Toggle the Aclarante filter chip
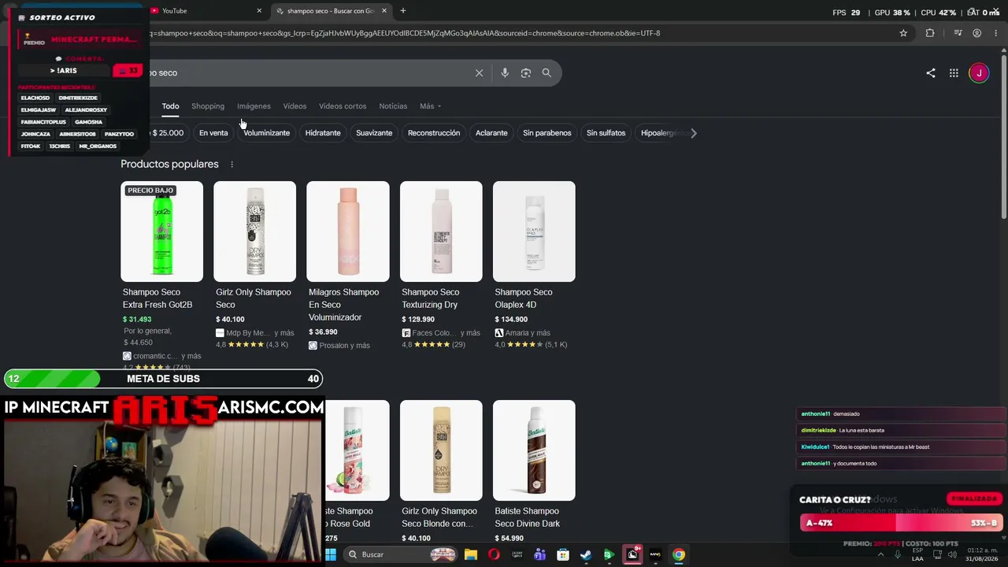Image resolution: width=1008 pixels, height=567 pixels. tap(491, 133)
